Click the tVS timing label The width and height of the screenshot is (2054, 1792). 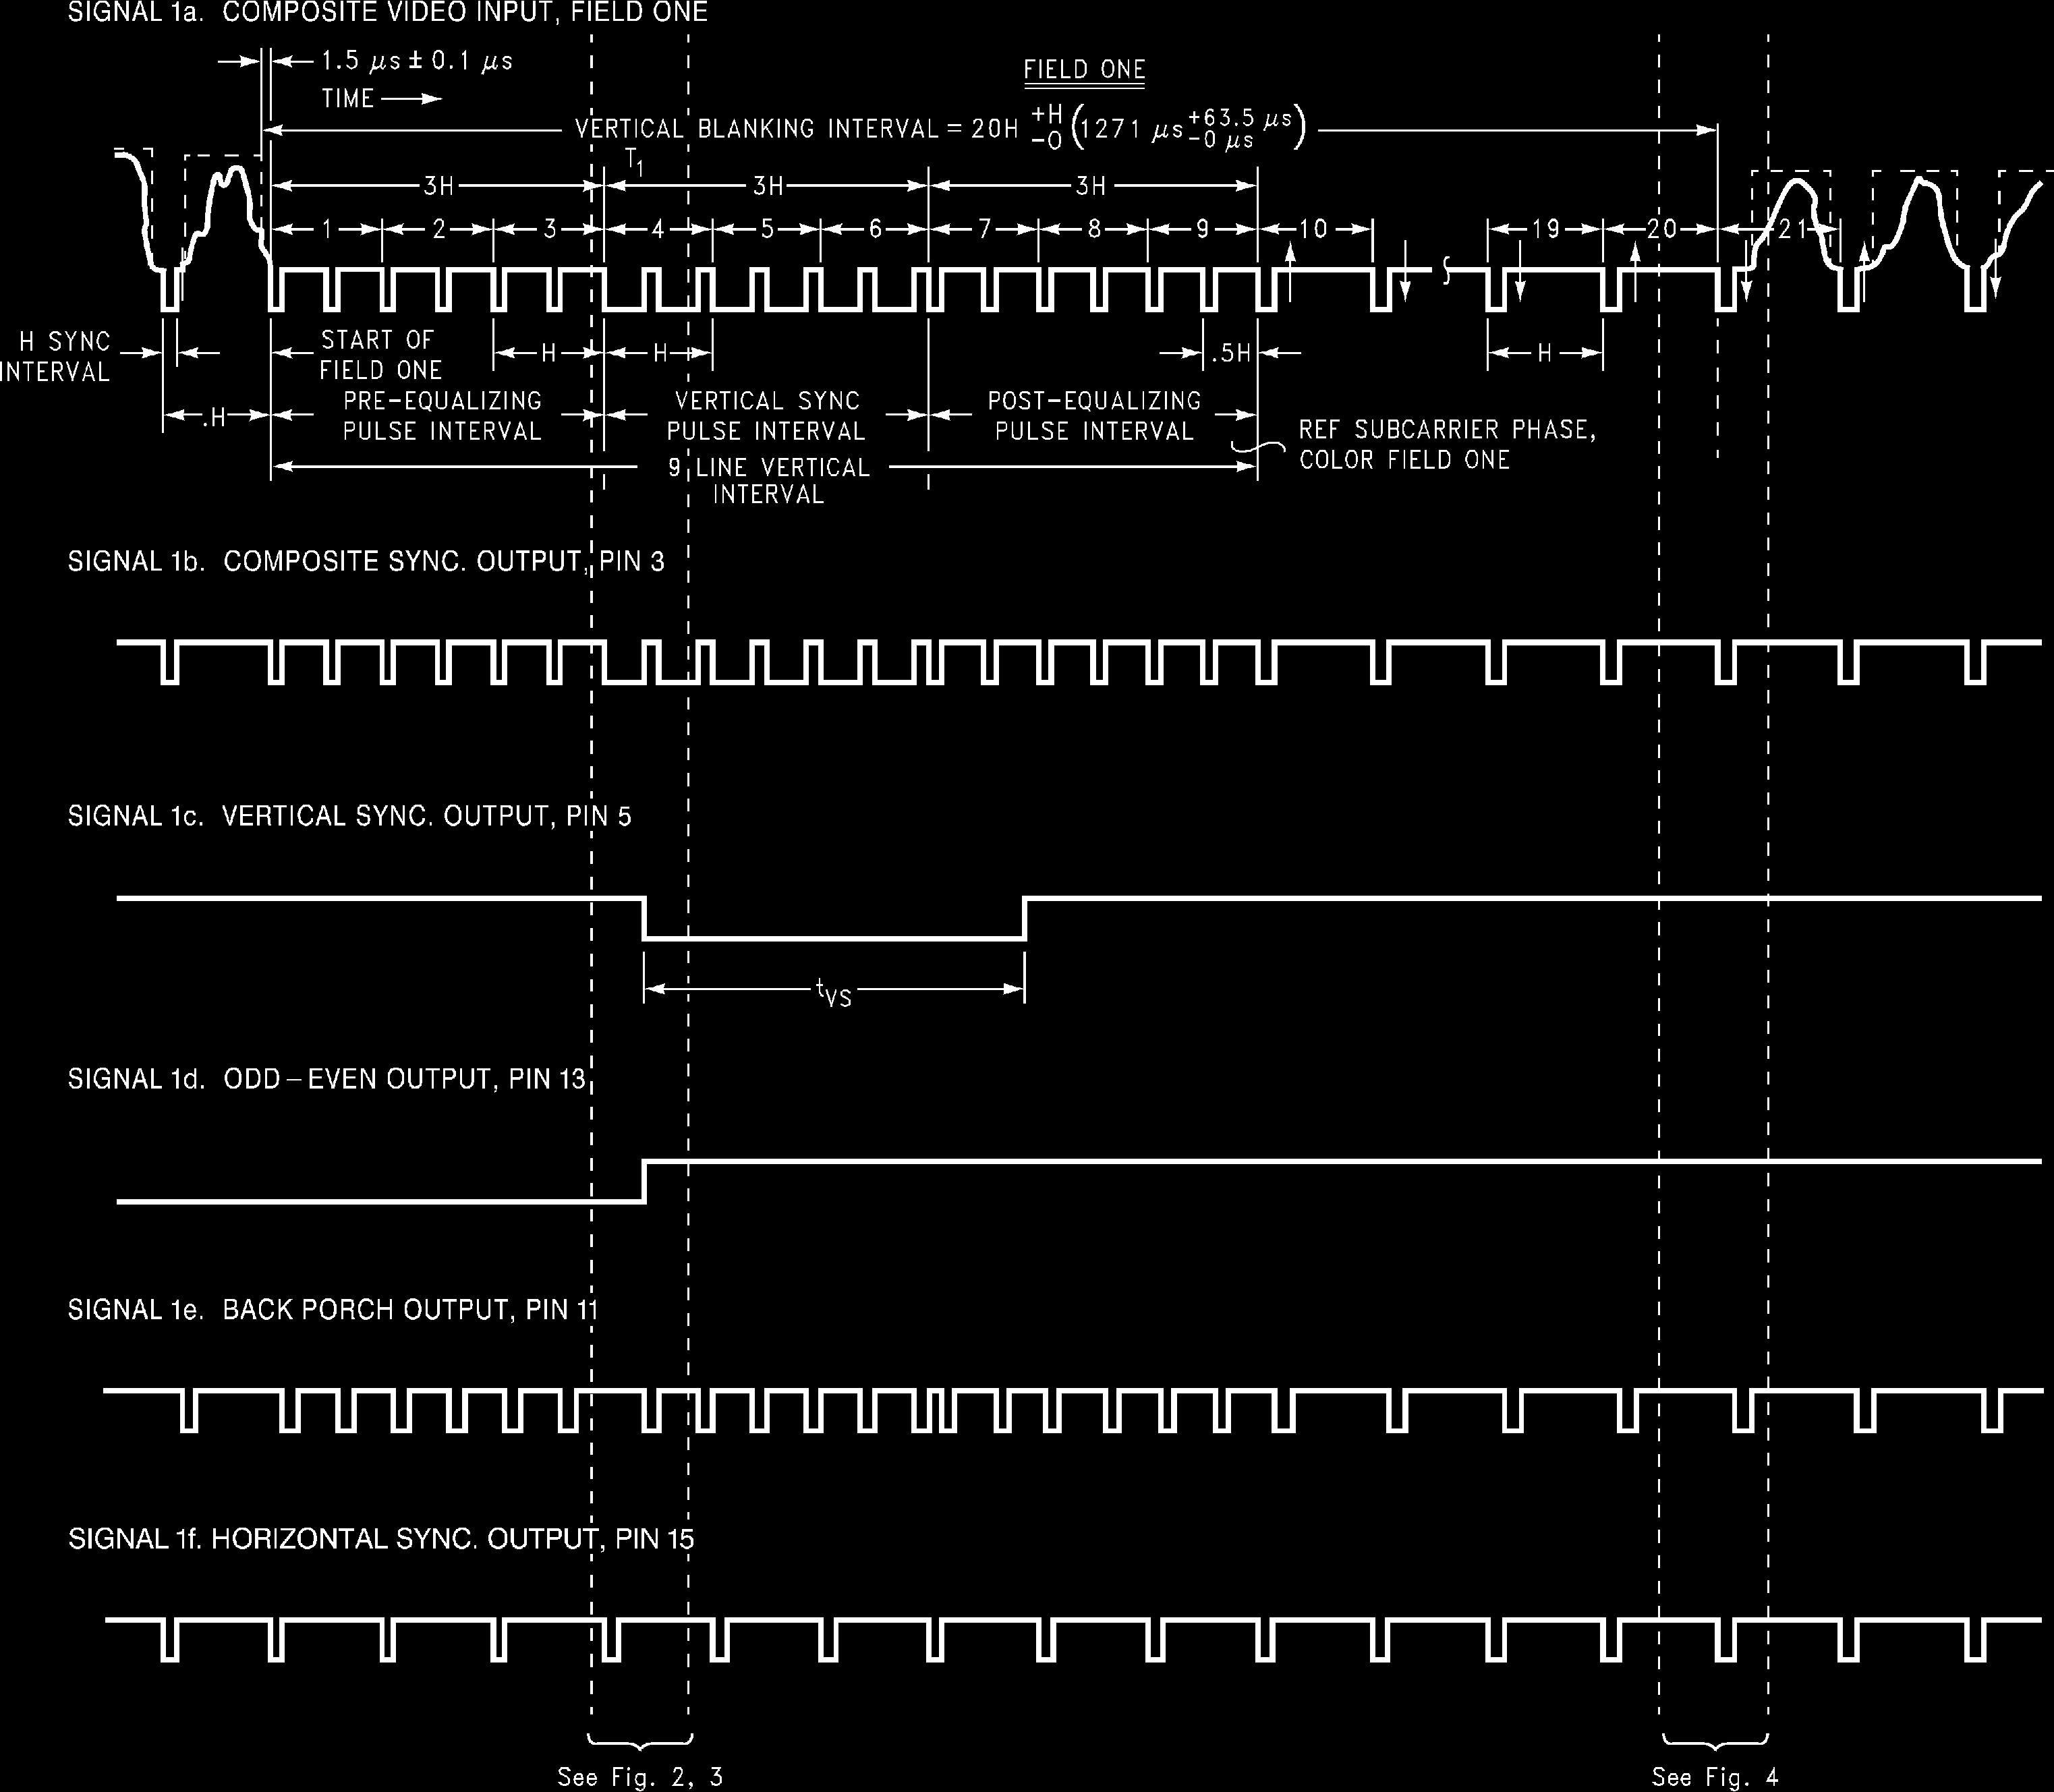[x=833, y=992]
